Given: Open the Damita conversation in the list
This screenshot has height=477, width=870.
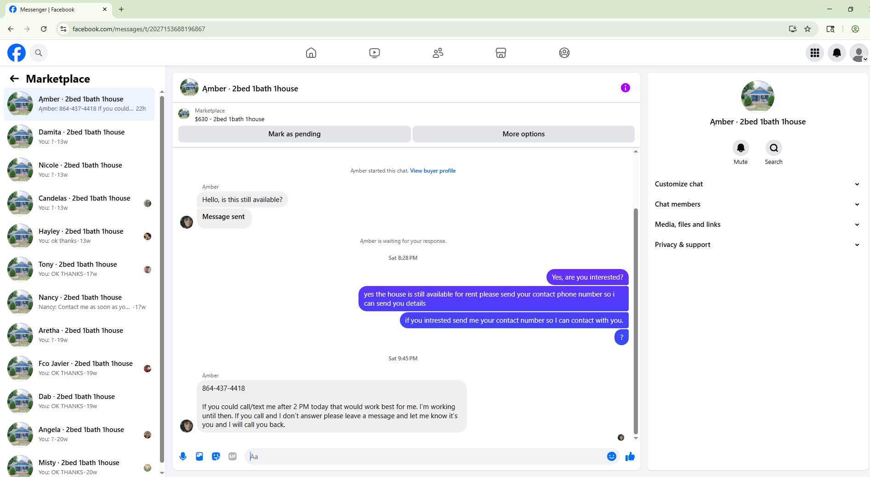Looking at the screenshot, I should (79, 137).
